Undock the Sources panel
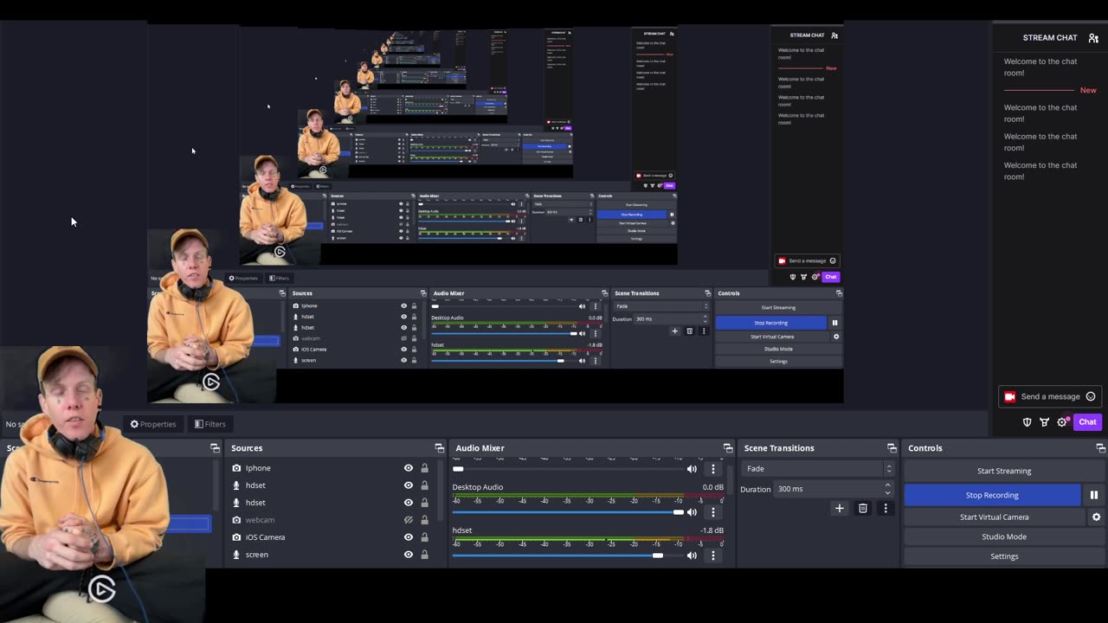The width and height of the screenshot is (1108, 623). (x=439, y=448)
